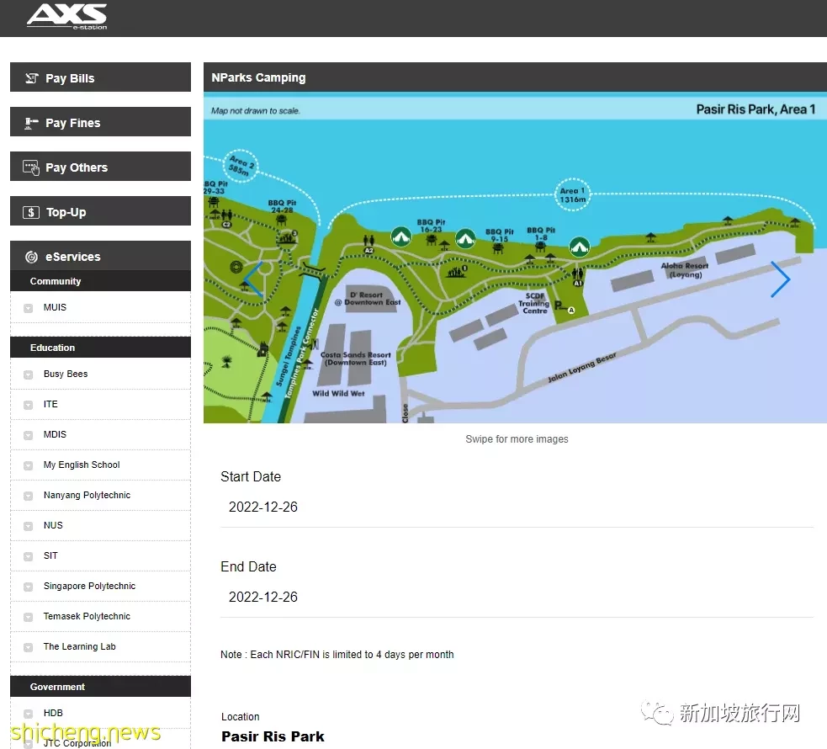Click the NRIC/FIN limit note text
This screenshot has width=827, height=749.
coord(337,655)
